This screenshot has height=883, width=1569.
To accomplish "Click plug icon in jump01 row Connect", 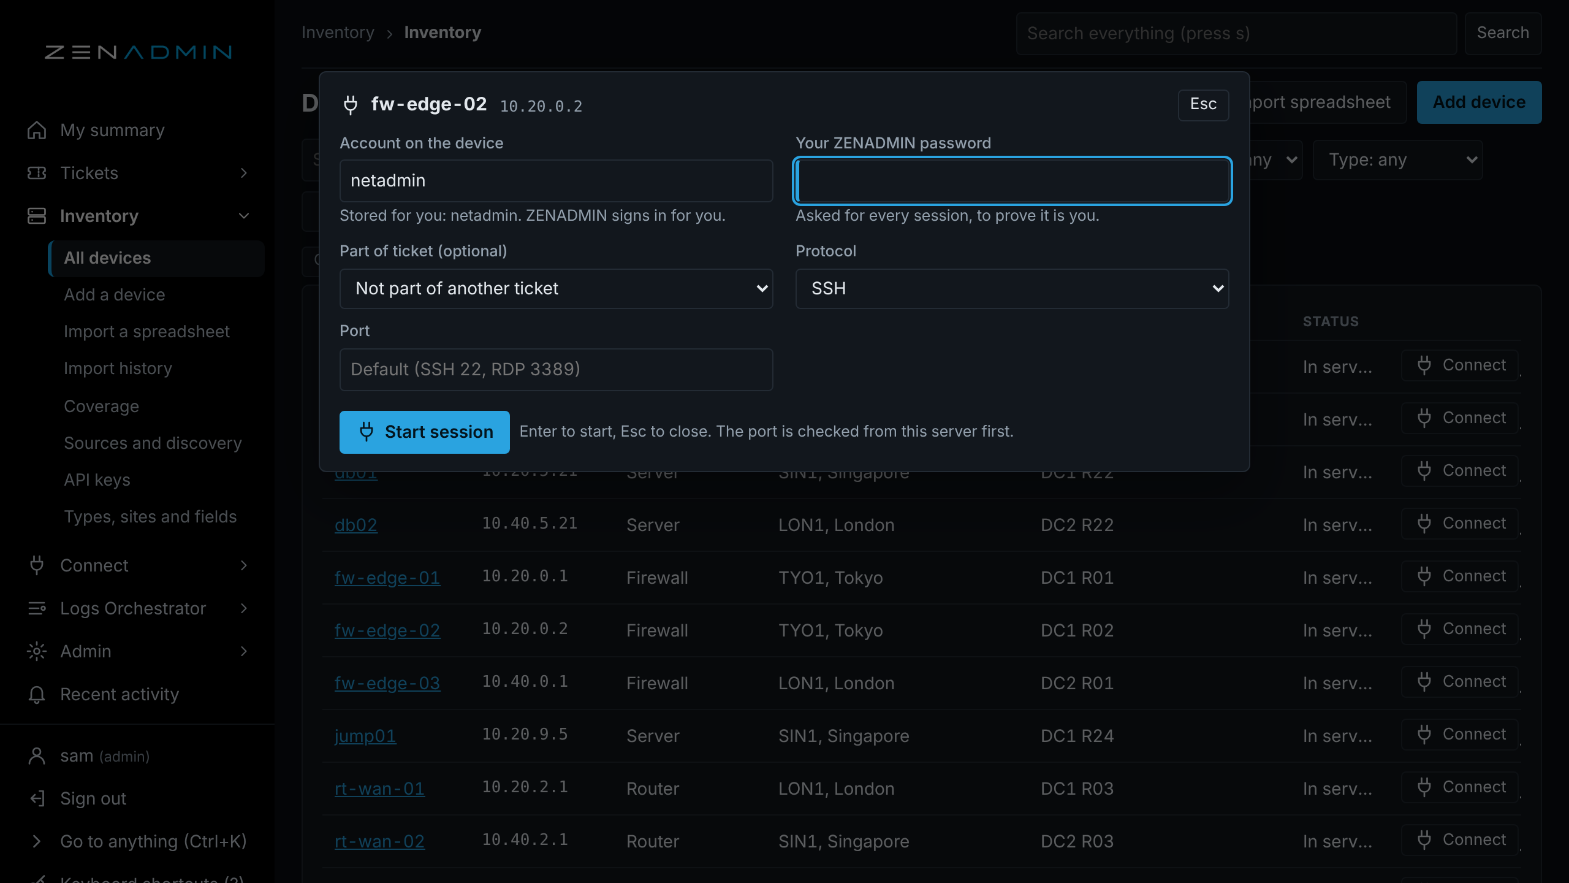I will coord(1424,734).
